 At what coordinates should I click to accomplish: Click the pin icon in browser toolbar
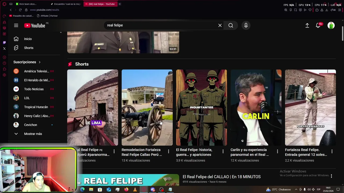point(291,10)
